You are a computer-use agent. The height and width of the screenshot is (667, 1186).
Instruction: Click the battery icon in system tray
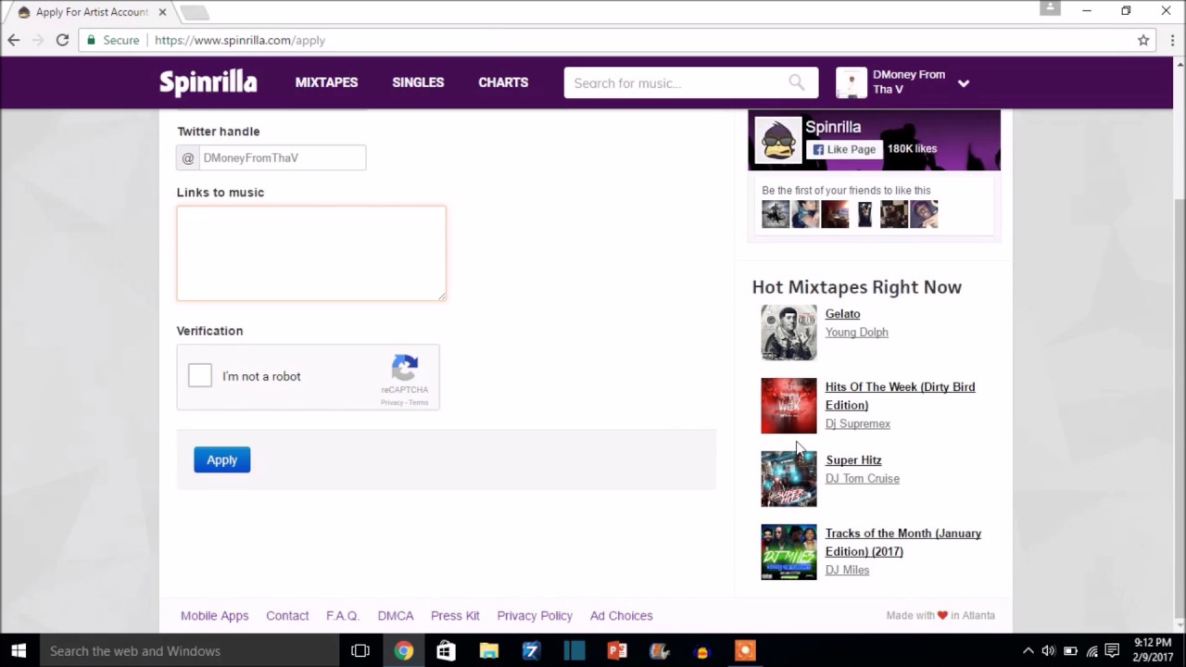click(x=1070, y=651)
